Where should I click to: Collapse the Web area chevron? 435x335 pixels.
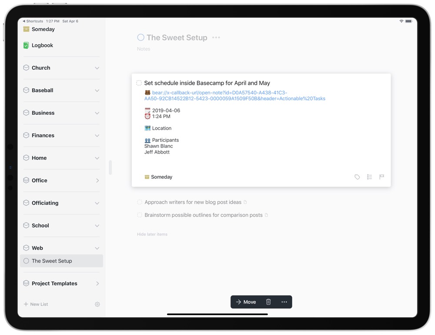pyautogui.click(x=97, y=248)
